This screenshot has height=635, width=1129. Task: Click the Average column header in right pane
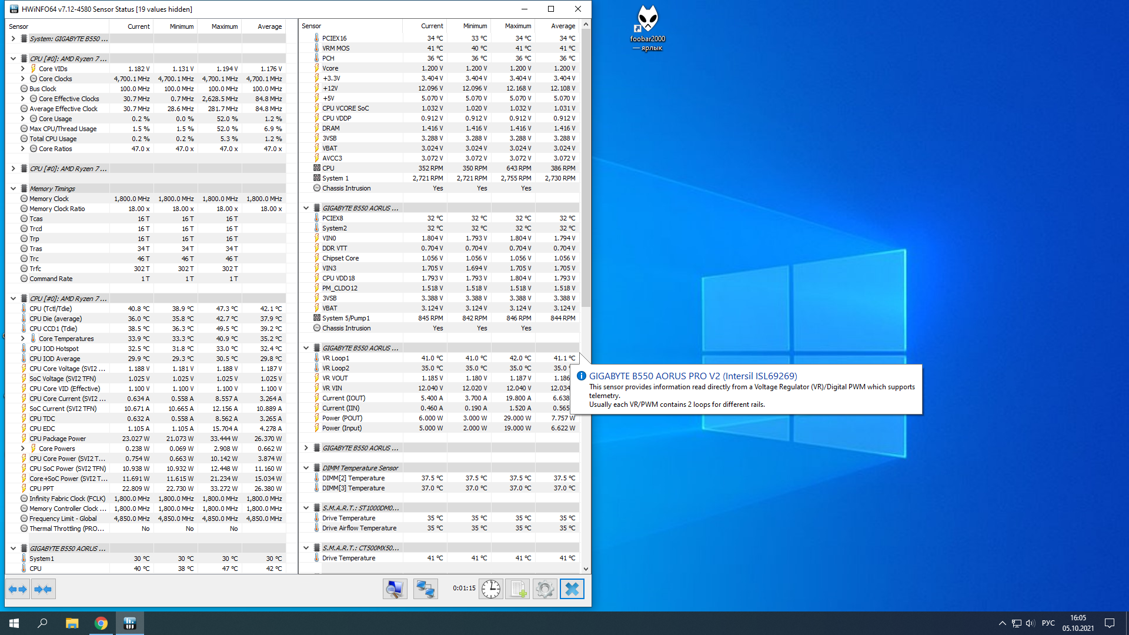(x=563, y=26)
